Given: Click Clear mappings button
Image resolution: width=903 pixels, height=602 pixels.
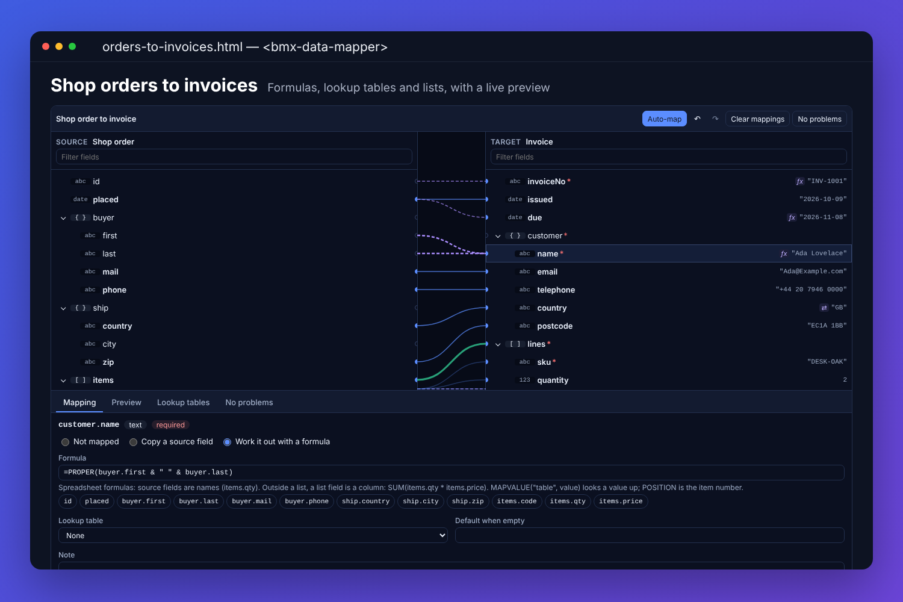Looking at the screenshot, I should [758, 119].
